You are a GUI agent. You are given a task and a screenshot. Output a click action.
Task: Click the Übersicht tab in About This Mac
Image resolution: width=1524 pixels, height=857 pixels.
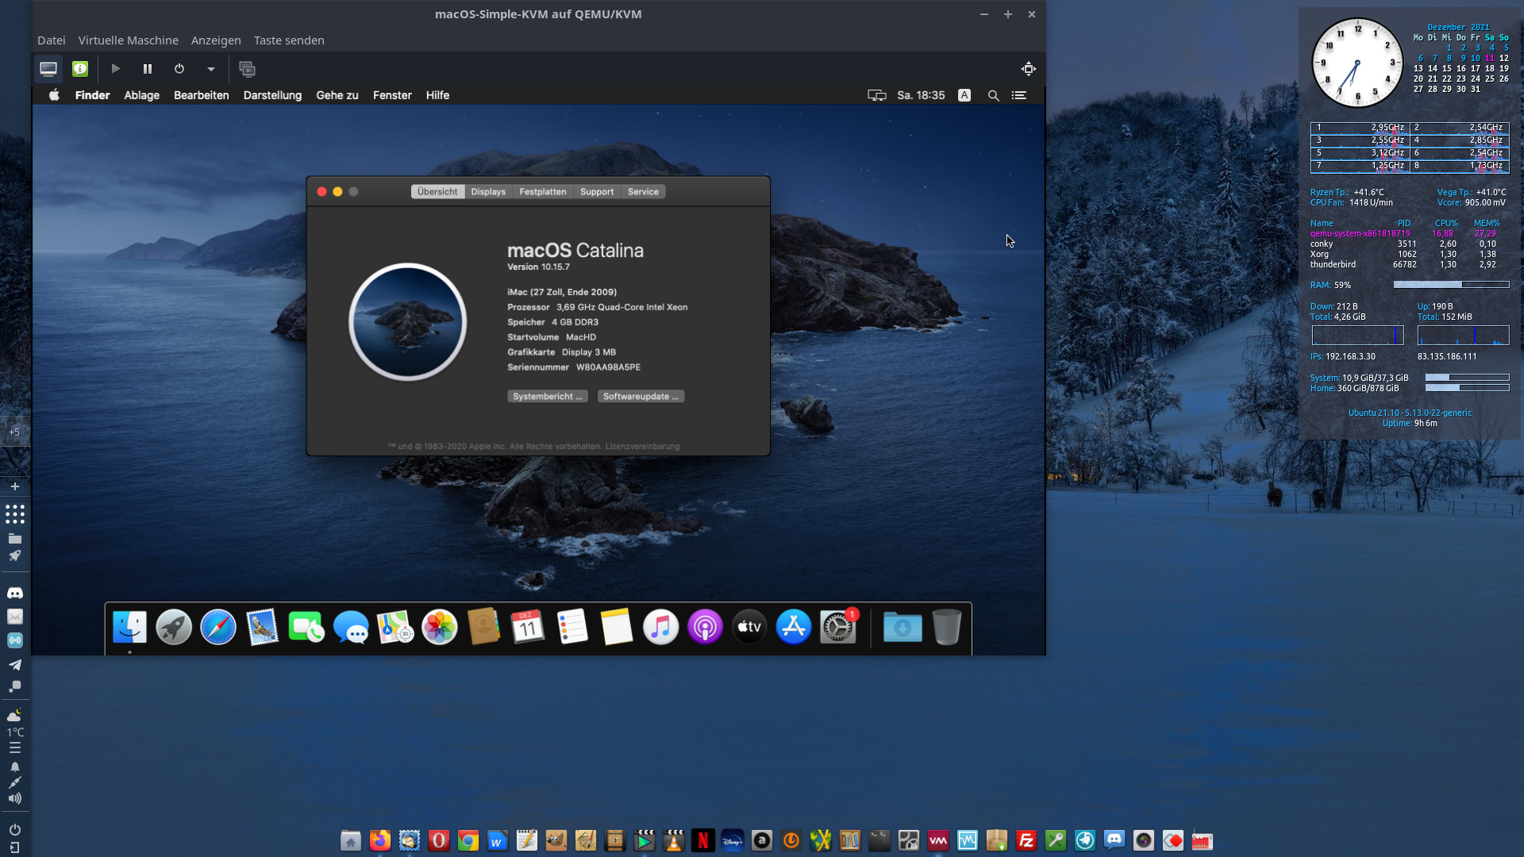coord(436,191)
